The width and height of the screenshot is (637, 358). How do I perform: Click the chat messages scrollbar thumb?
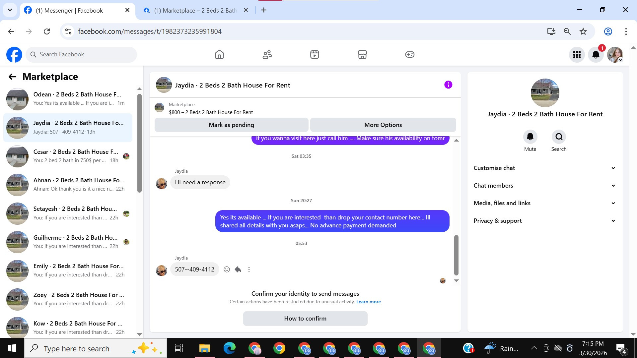[x=456, y=255]
